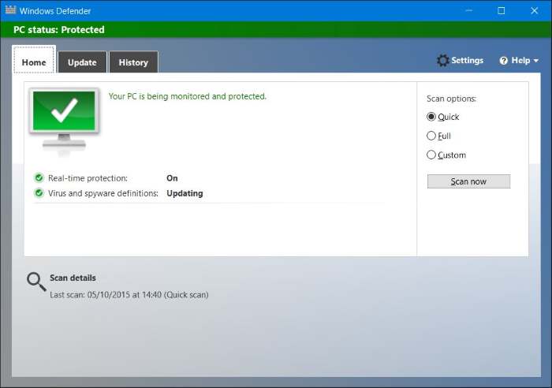Viewport: 552px width, 388px height.
Task: Click the 'On' status value
Action: pyautogui.click(x=172, y=178)
